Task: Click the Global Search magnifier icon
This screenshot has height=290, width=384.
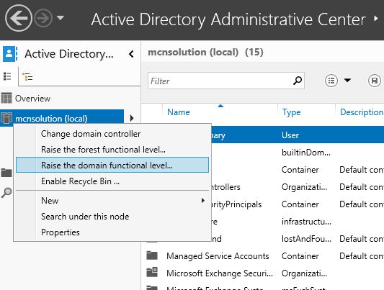Action: (6, 193)
